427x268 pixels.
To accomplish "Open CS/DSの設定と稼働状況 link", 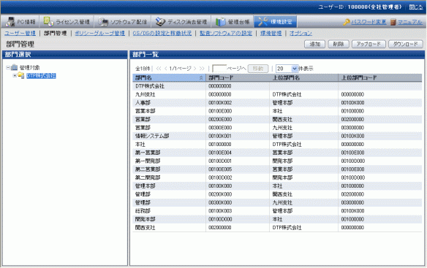I will (162, 33).
